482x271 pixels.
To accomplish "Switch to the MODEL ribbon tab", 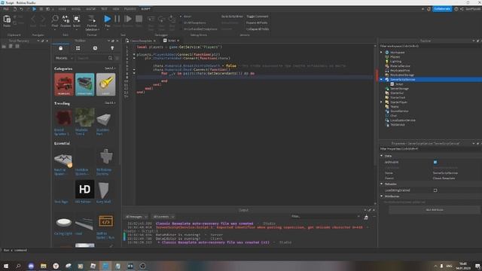I will 76,9.
